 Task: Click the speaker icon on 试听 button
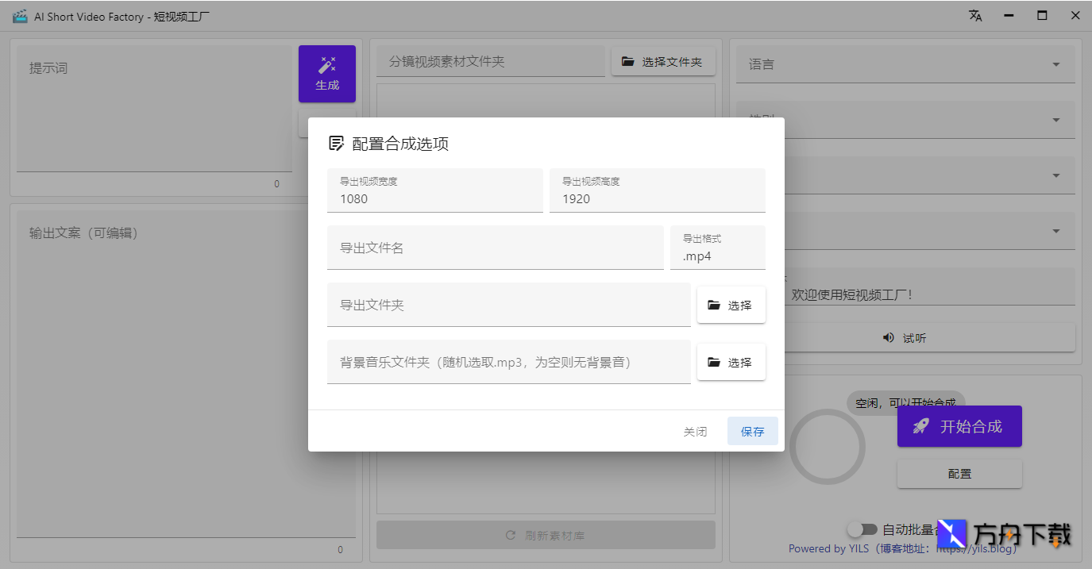click(889, 337)
